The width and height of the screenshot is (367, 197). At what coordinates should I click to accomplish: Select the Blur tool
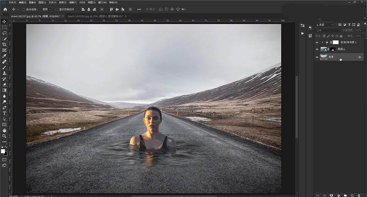(4, 96)
